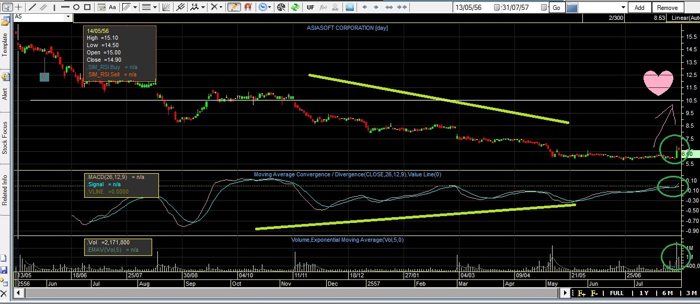This screenshot has height=304, width=700.
Task: Open the folder icon beside Go
Action: point(572,7)
